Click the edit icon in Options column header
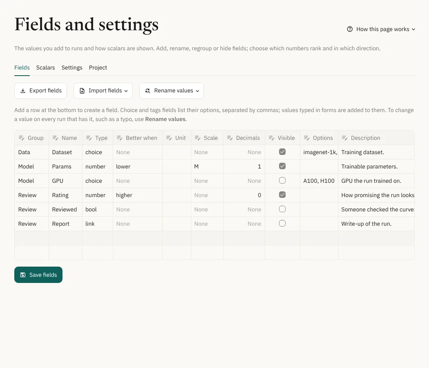 306,138
